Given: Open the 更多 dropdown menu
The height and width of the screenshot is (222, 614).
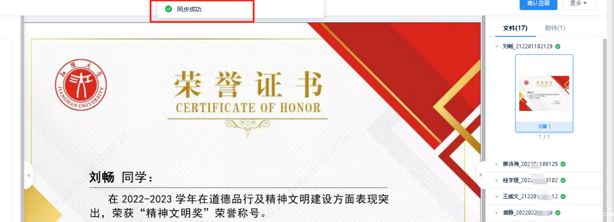Looking at the screenshot, I should click(x=579, y=4).
